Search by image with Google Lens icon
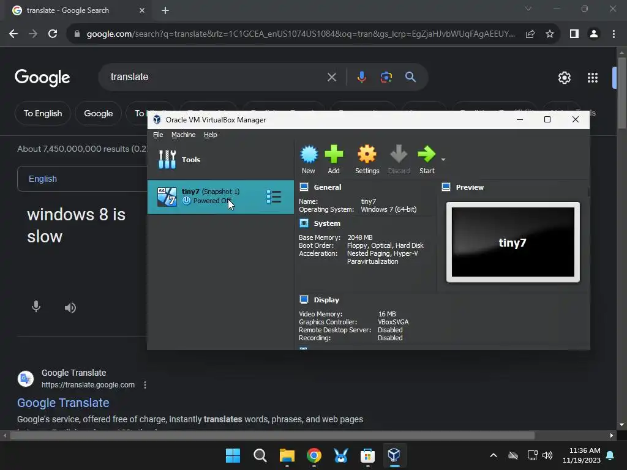The height and width of the screenshot is (470, 627). [386, 77]
